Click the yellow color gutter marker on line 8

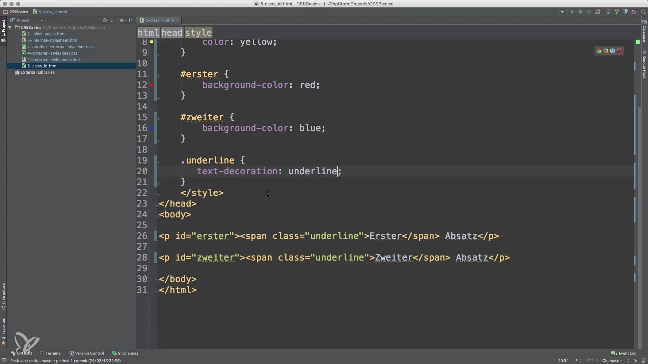(152, 42)
